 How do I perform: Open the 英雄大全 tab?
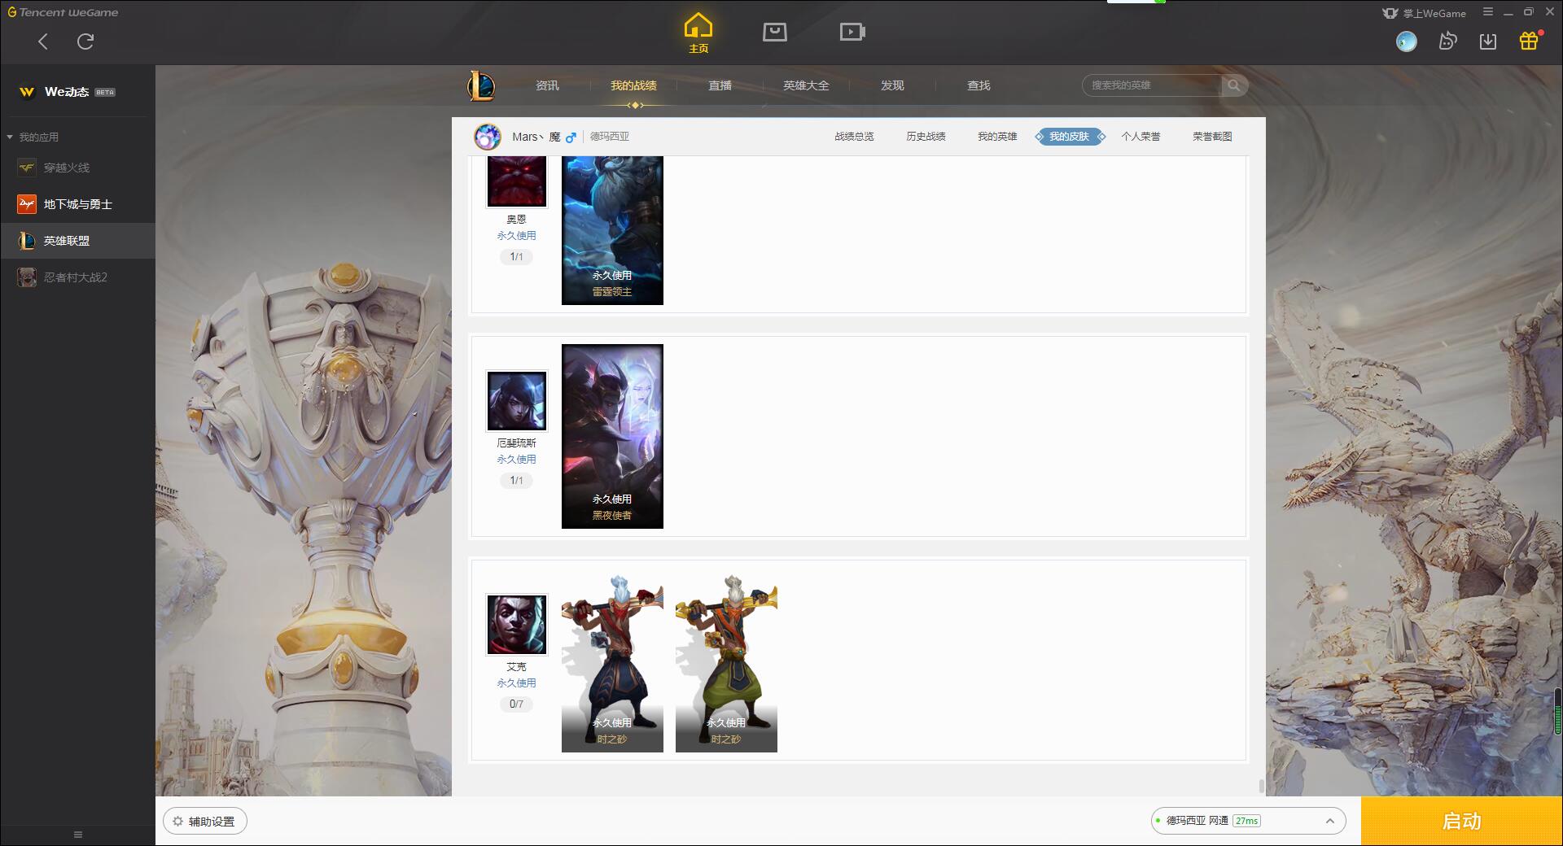(806, 85)
